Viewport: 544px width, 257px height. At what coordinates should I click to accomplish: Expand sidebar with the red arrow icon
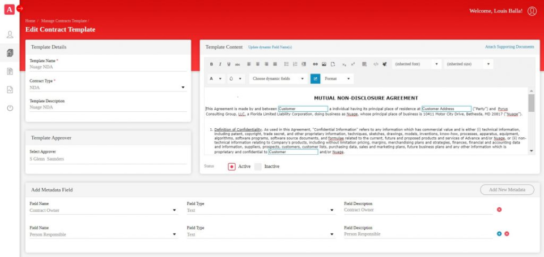(x=20, y=8)
